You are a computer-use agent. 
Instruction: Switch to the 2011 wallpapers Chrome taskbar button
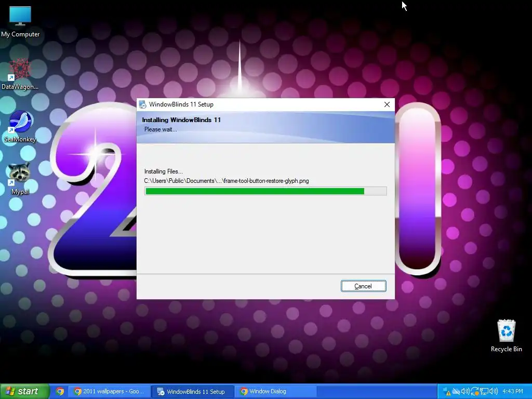109,391
